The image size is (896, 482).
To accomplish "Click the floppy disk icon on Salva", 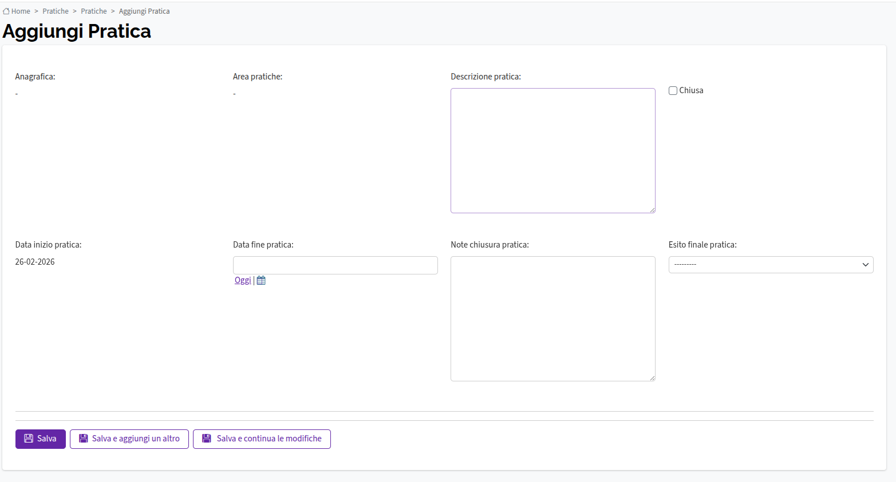I will (x=29, y=439).
